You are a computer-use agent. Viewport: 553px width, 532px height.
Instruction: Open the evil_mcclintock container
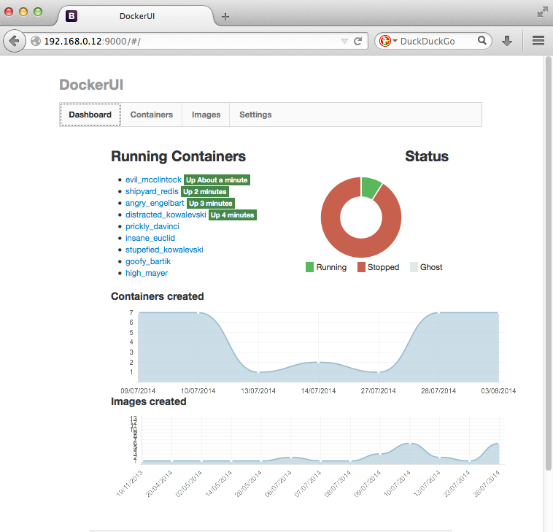tap(153, 180)
